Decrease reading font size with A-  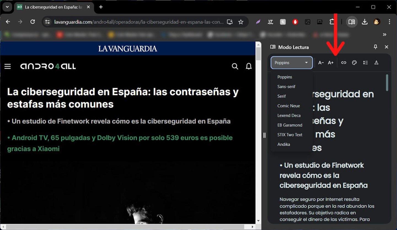tap(321, 63)
